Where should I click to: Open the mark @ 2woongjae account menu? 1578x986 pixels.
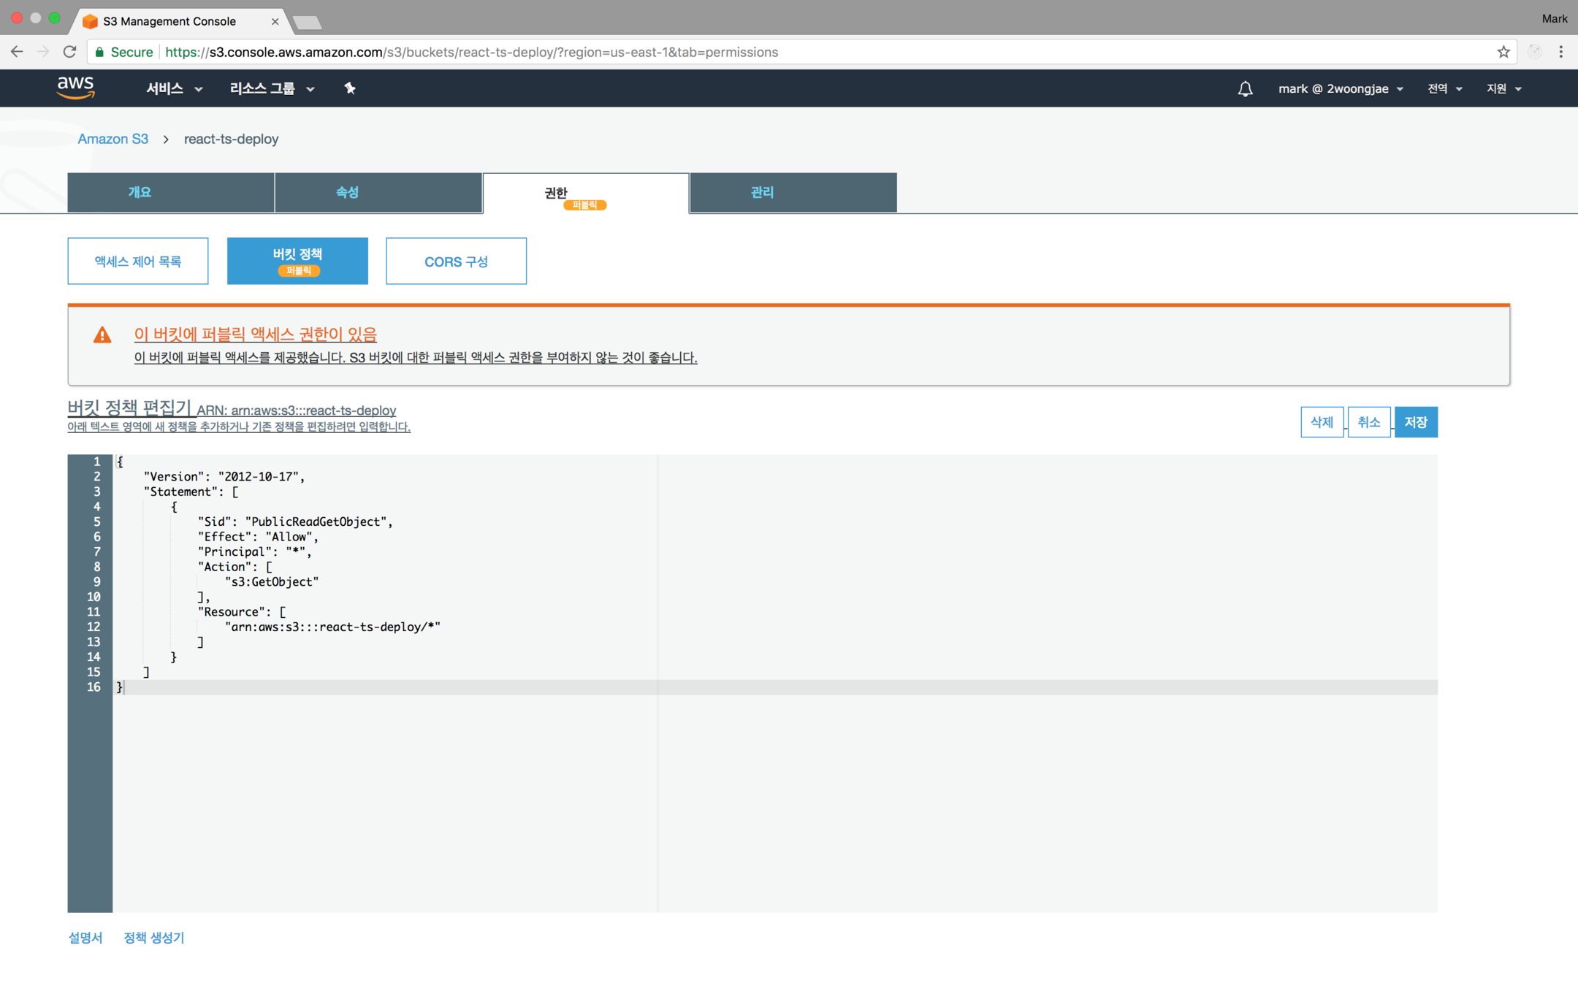tap(1340, 88)
